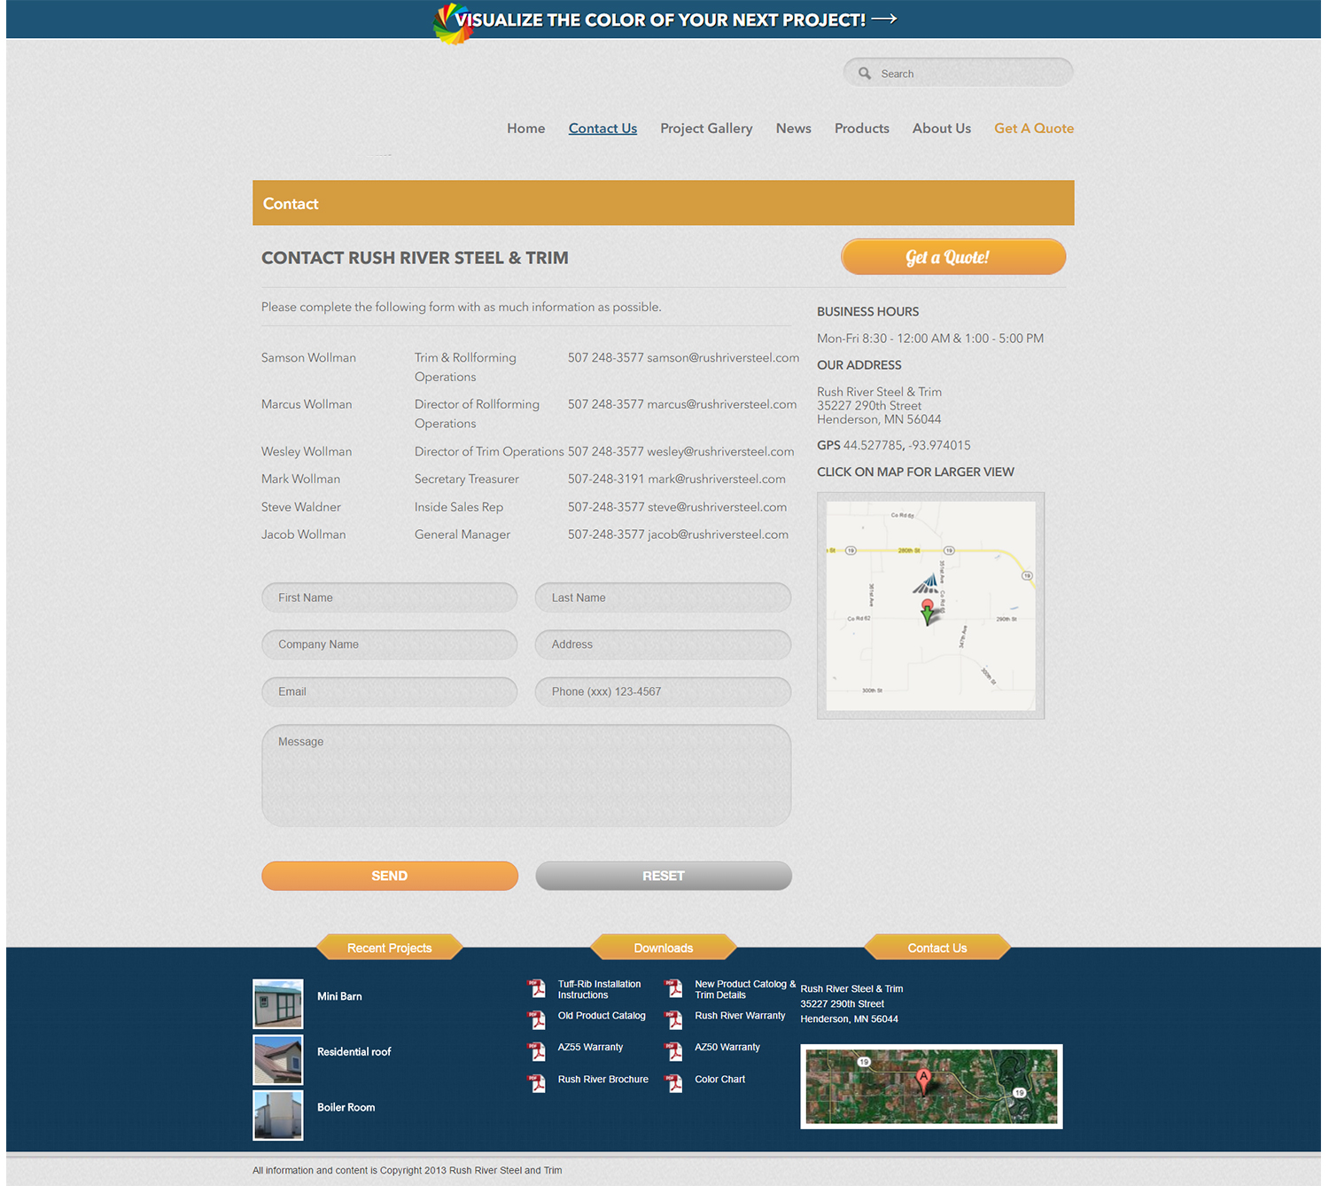Download the Rush River Warranty link

(740, 1016)
